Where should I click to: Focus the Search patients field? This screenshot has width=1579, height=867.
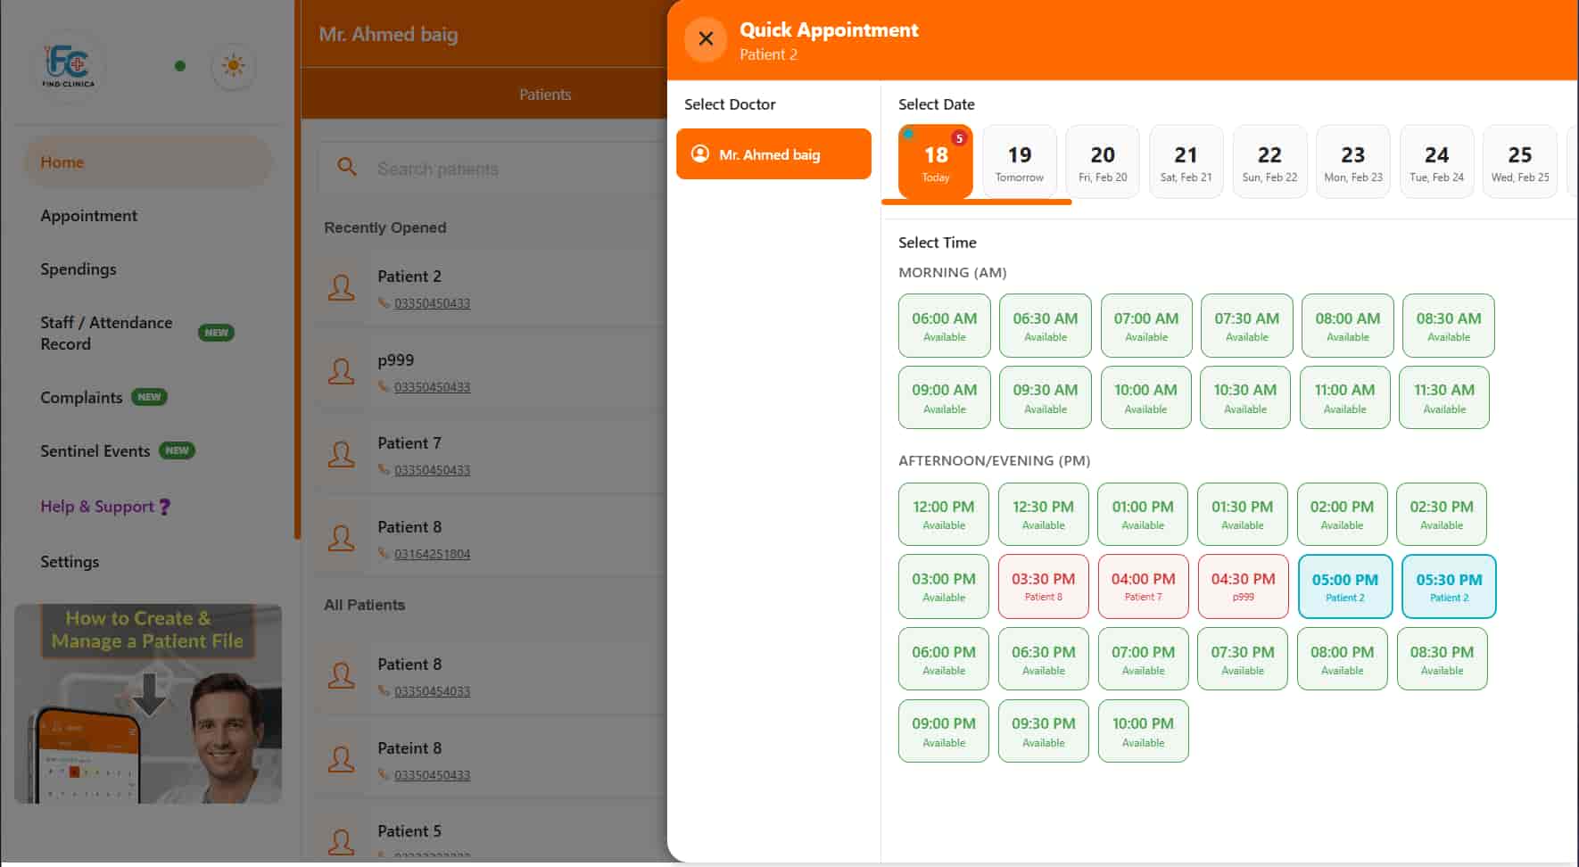pos(493,168)
